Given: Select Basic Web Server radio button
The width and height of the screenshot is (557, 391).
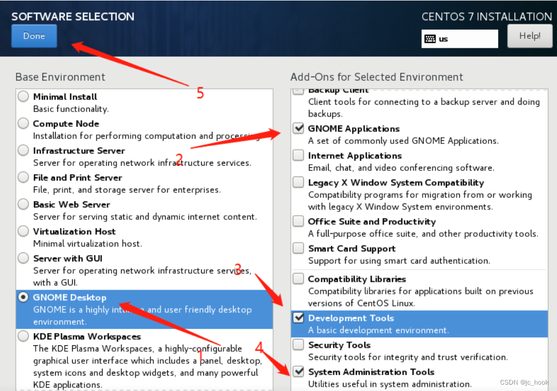Looking at the screenshot, I should (23, 204).
